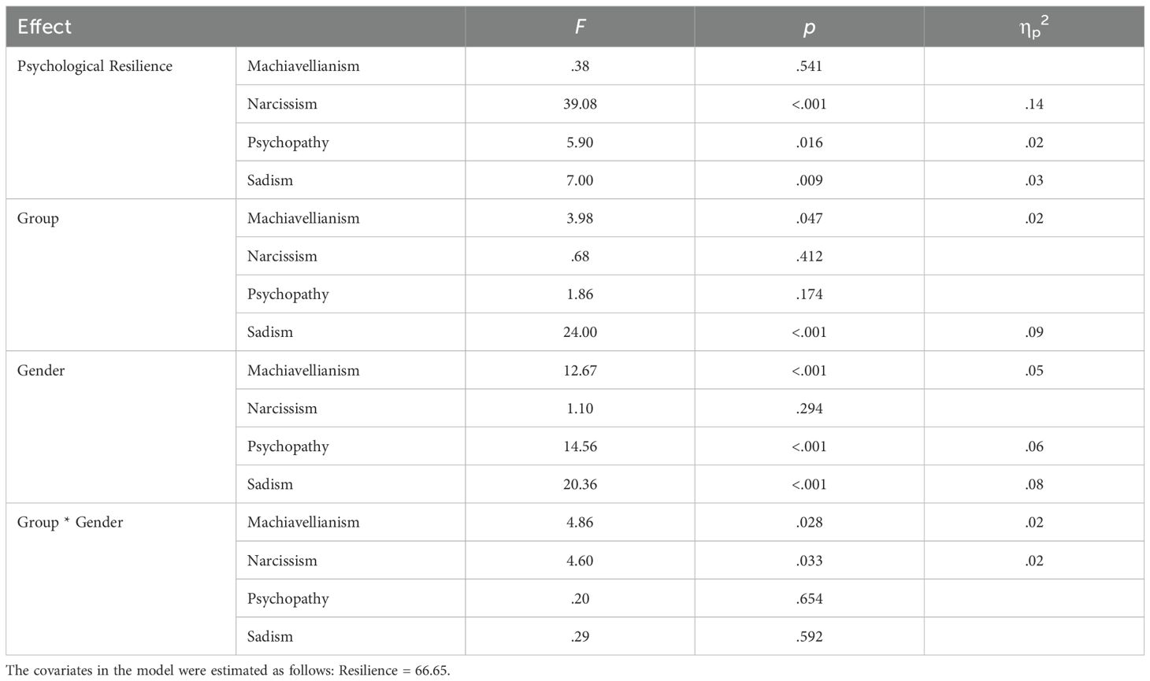
Task: Click the p value .541
Action: 809,66
